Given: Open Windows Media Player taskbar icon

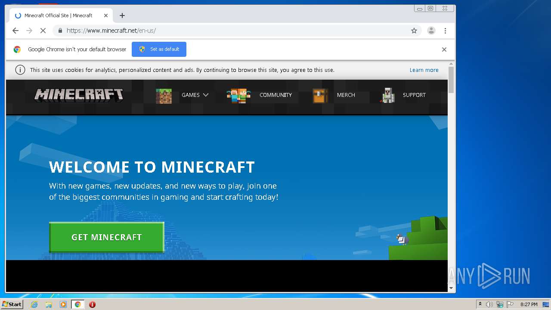Looking at the screenshot, I should pyautogui.click(x=63, y=304).
